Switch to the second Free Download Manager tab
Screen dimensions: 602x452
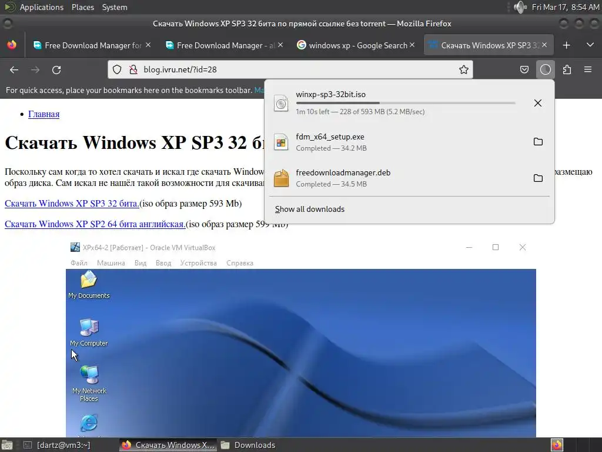tap(224, 45)
